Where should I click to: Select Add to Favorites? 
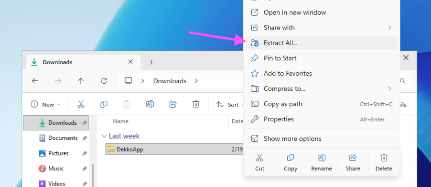coord(321,73)
